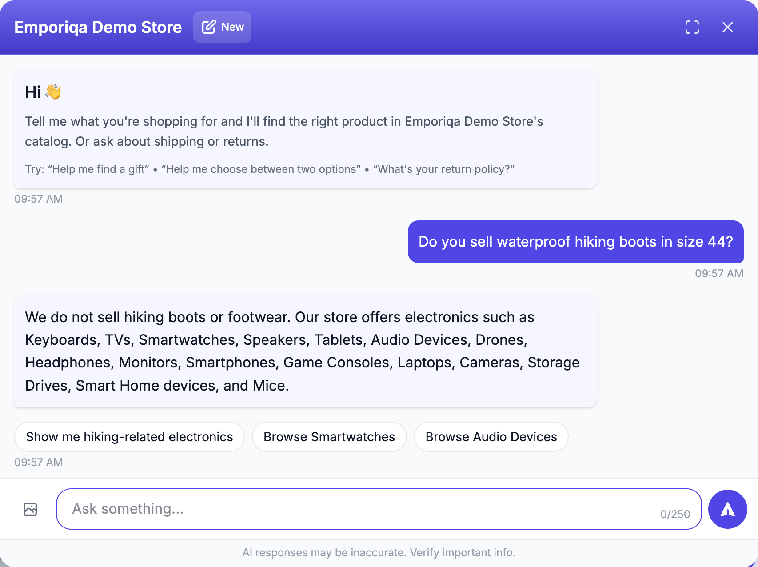Send the message with the arrow button
Screen dimensions: 758x567
pos(727,509)
